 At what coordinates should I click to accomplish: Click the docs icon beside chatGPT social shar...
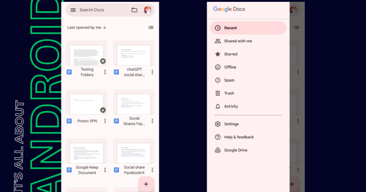[116, 72]
